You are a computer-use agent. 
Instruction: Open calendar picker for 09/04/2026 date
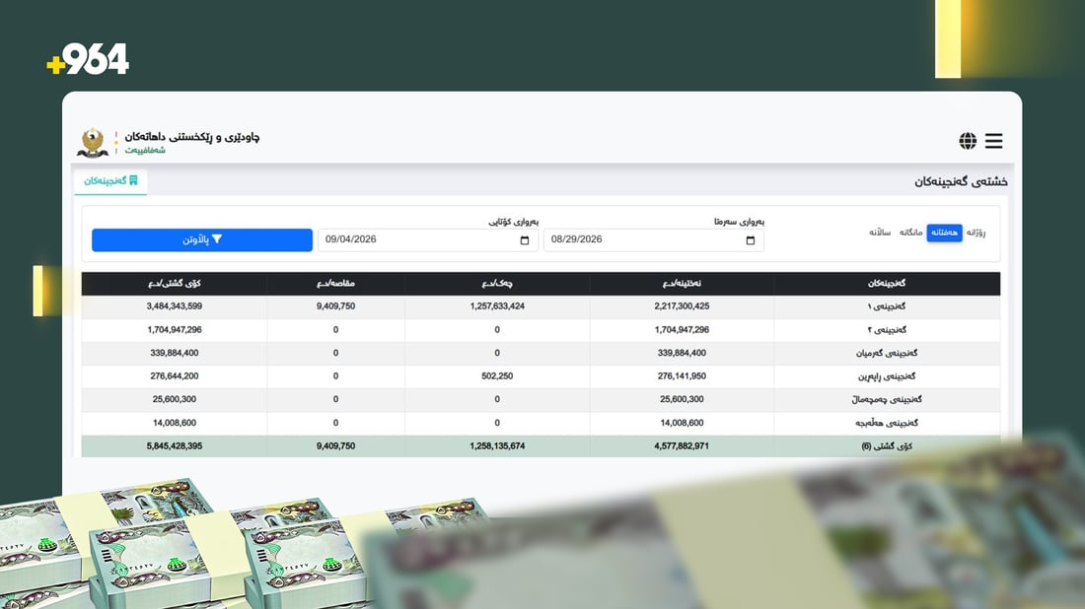pos(525,239)
